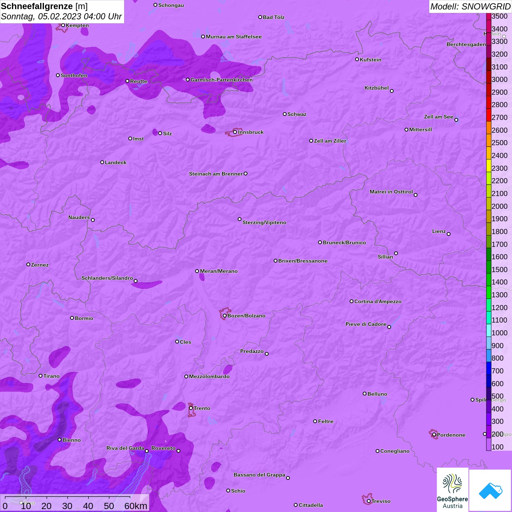Click the Innsbruck city marker dot
Viewport: 512px width, 512px height.
tap(235, 132)
